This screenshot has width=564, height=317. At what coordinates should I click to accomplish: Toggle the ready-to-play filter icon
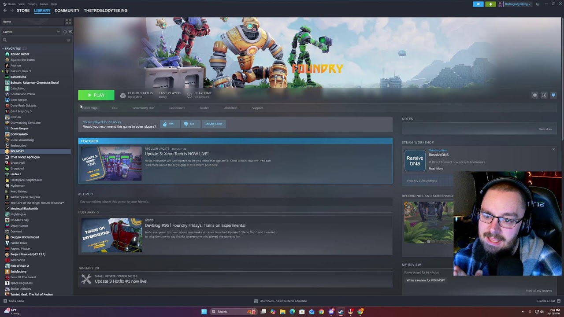[x=70, y=32]
